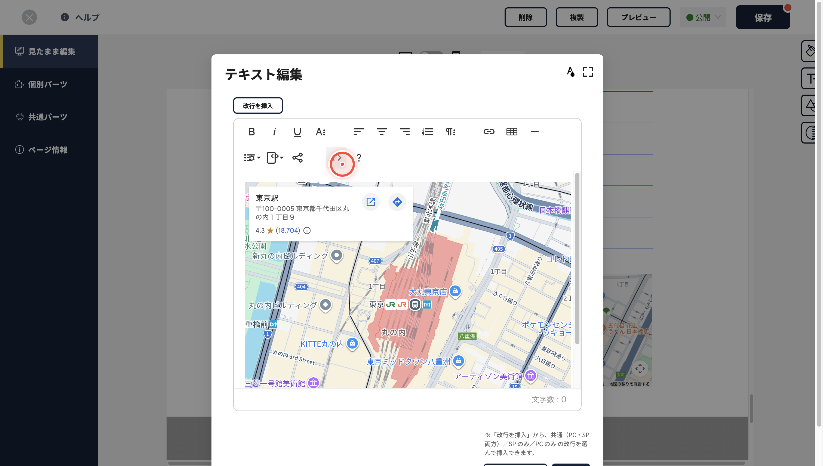Click the 削除 delete button

click(526, 17)
